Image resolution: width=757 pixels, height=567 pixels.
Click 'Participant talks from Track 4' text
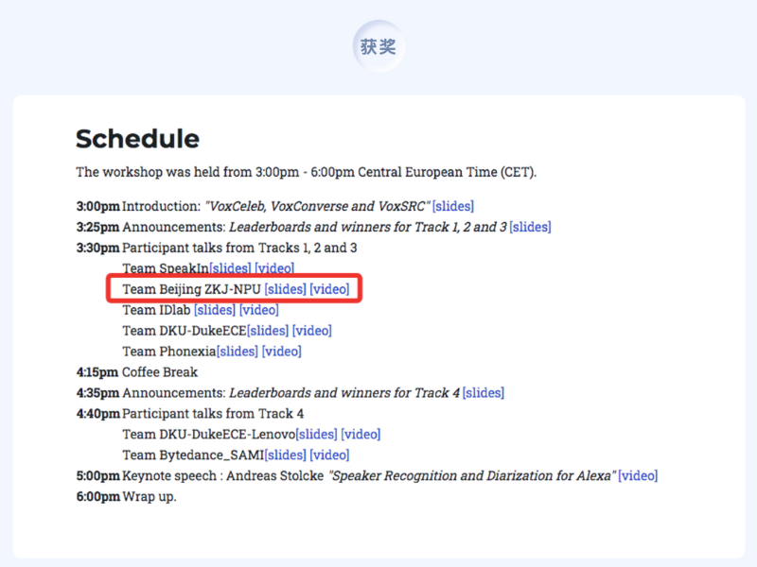coord(213,414)
